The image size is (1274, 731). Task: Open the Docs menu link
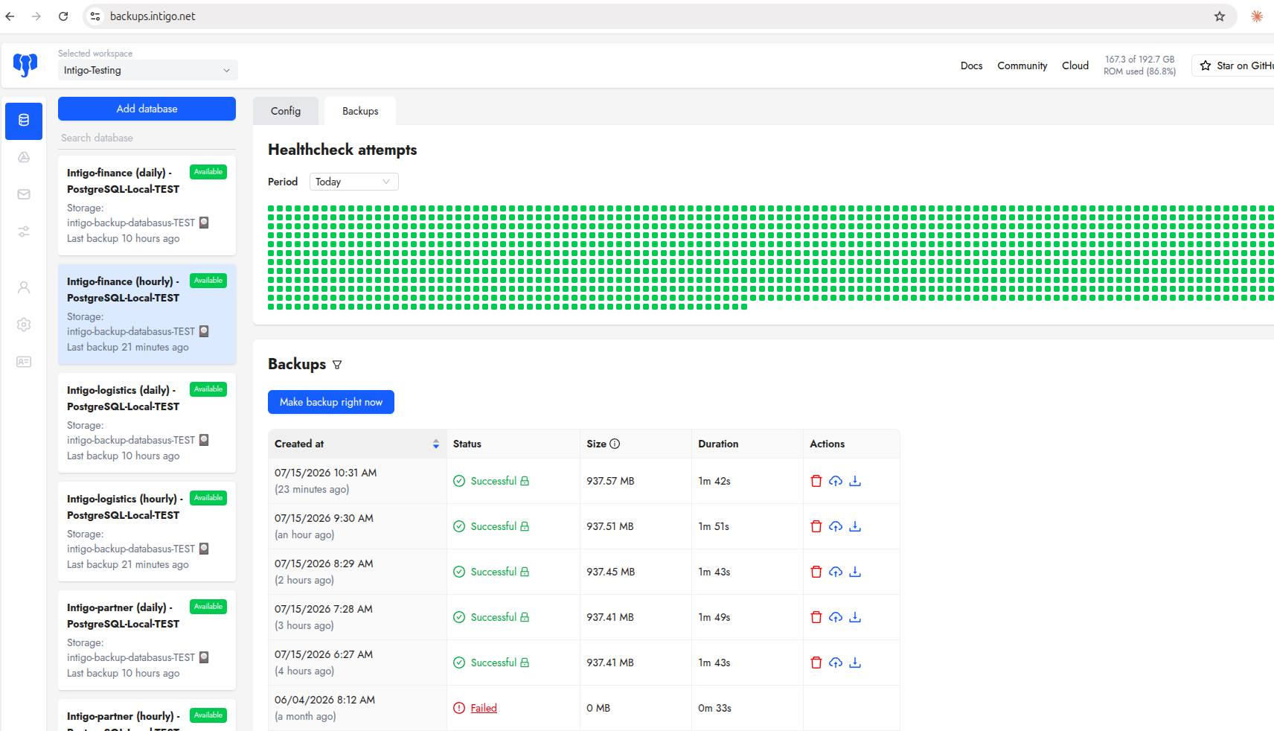(x=971, y=66)
